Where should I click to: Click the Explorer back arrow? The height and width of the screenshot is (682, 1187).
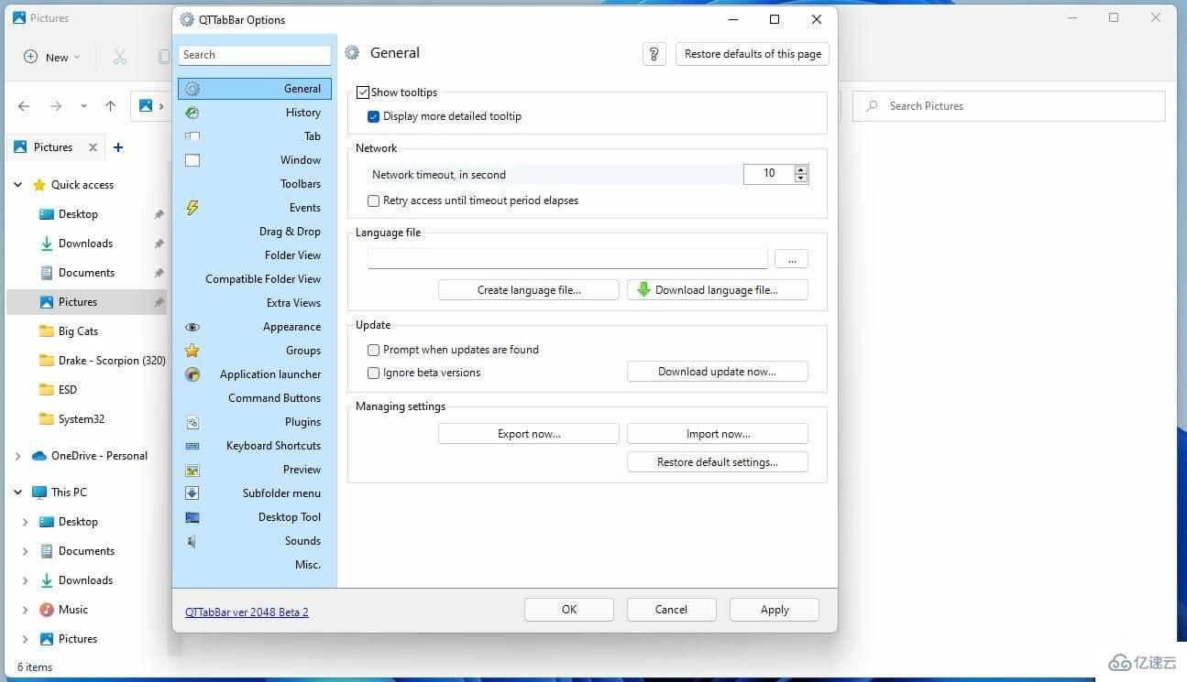click(24, 106)
